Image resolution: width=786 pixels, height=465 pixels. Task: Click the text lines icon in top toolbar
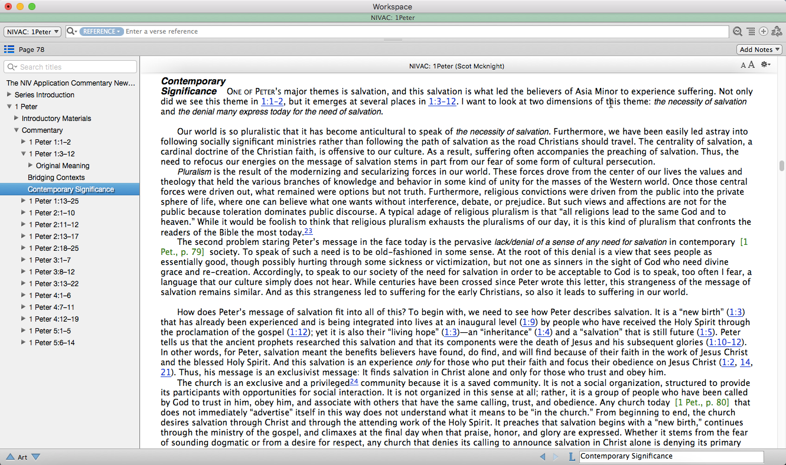coord(751,32)
